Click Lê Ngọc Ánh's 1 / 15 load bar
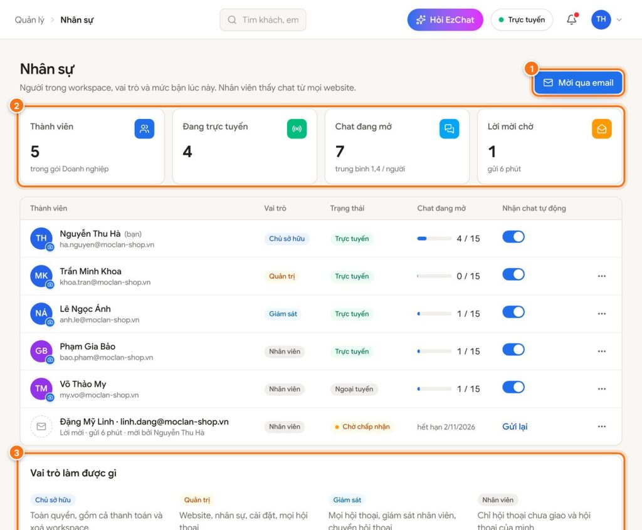This screenshot has width=642, height=530. [434, 314]
